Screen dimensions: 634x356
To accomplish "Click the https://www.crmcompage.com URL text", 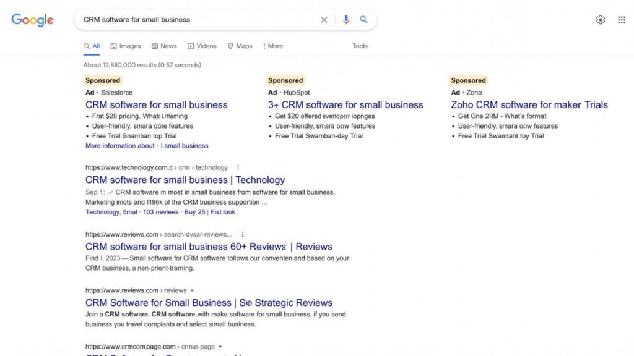I will tap(130, 347).
